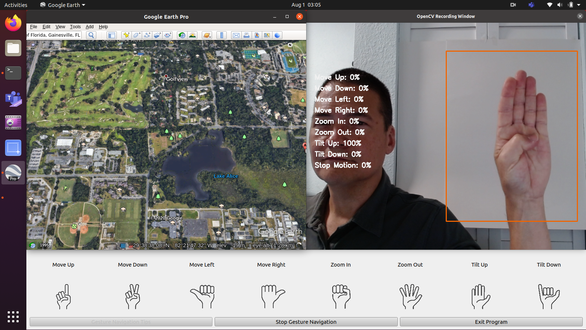Open the Edit menu
Viewport: 586px width, 330px height.
tap(47, 27)
